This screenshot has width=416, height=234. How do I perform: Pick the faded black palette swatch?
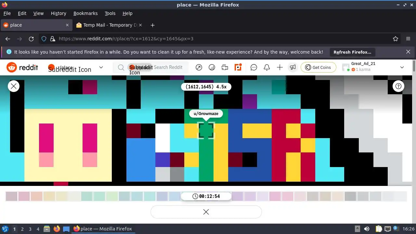[x=351, y=196]
